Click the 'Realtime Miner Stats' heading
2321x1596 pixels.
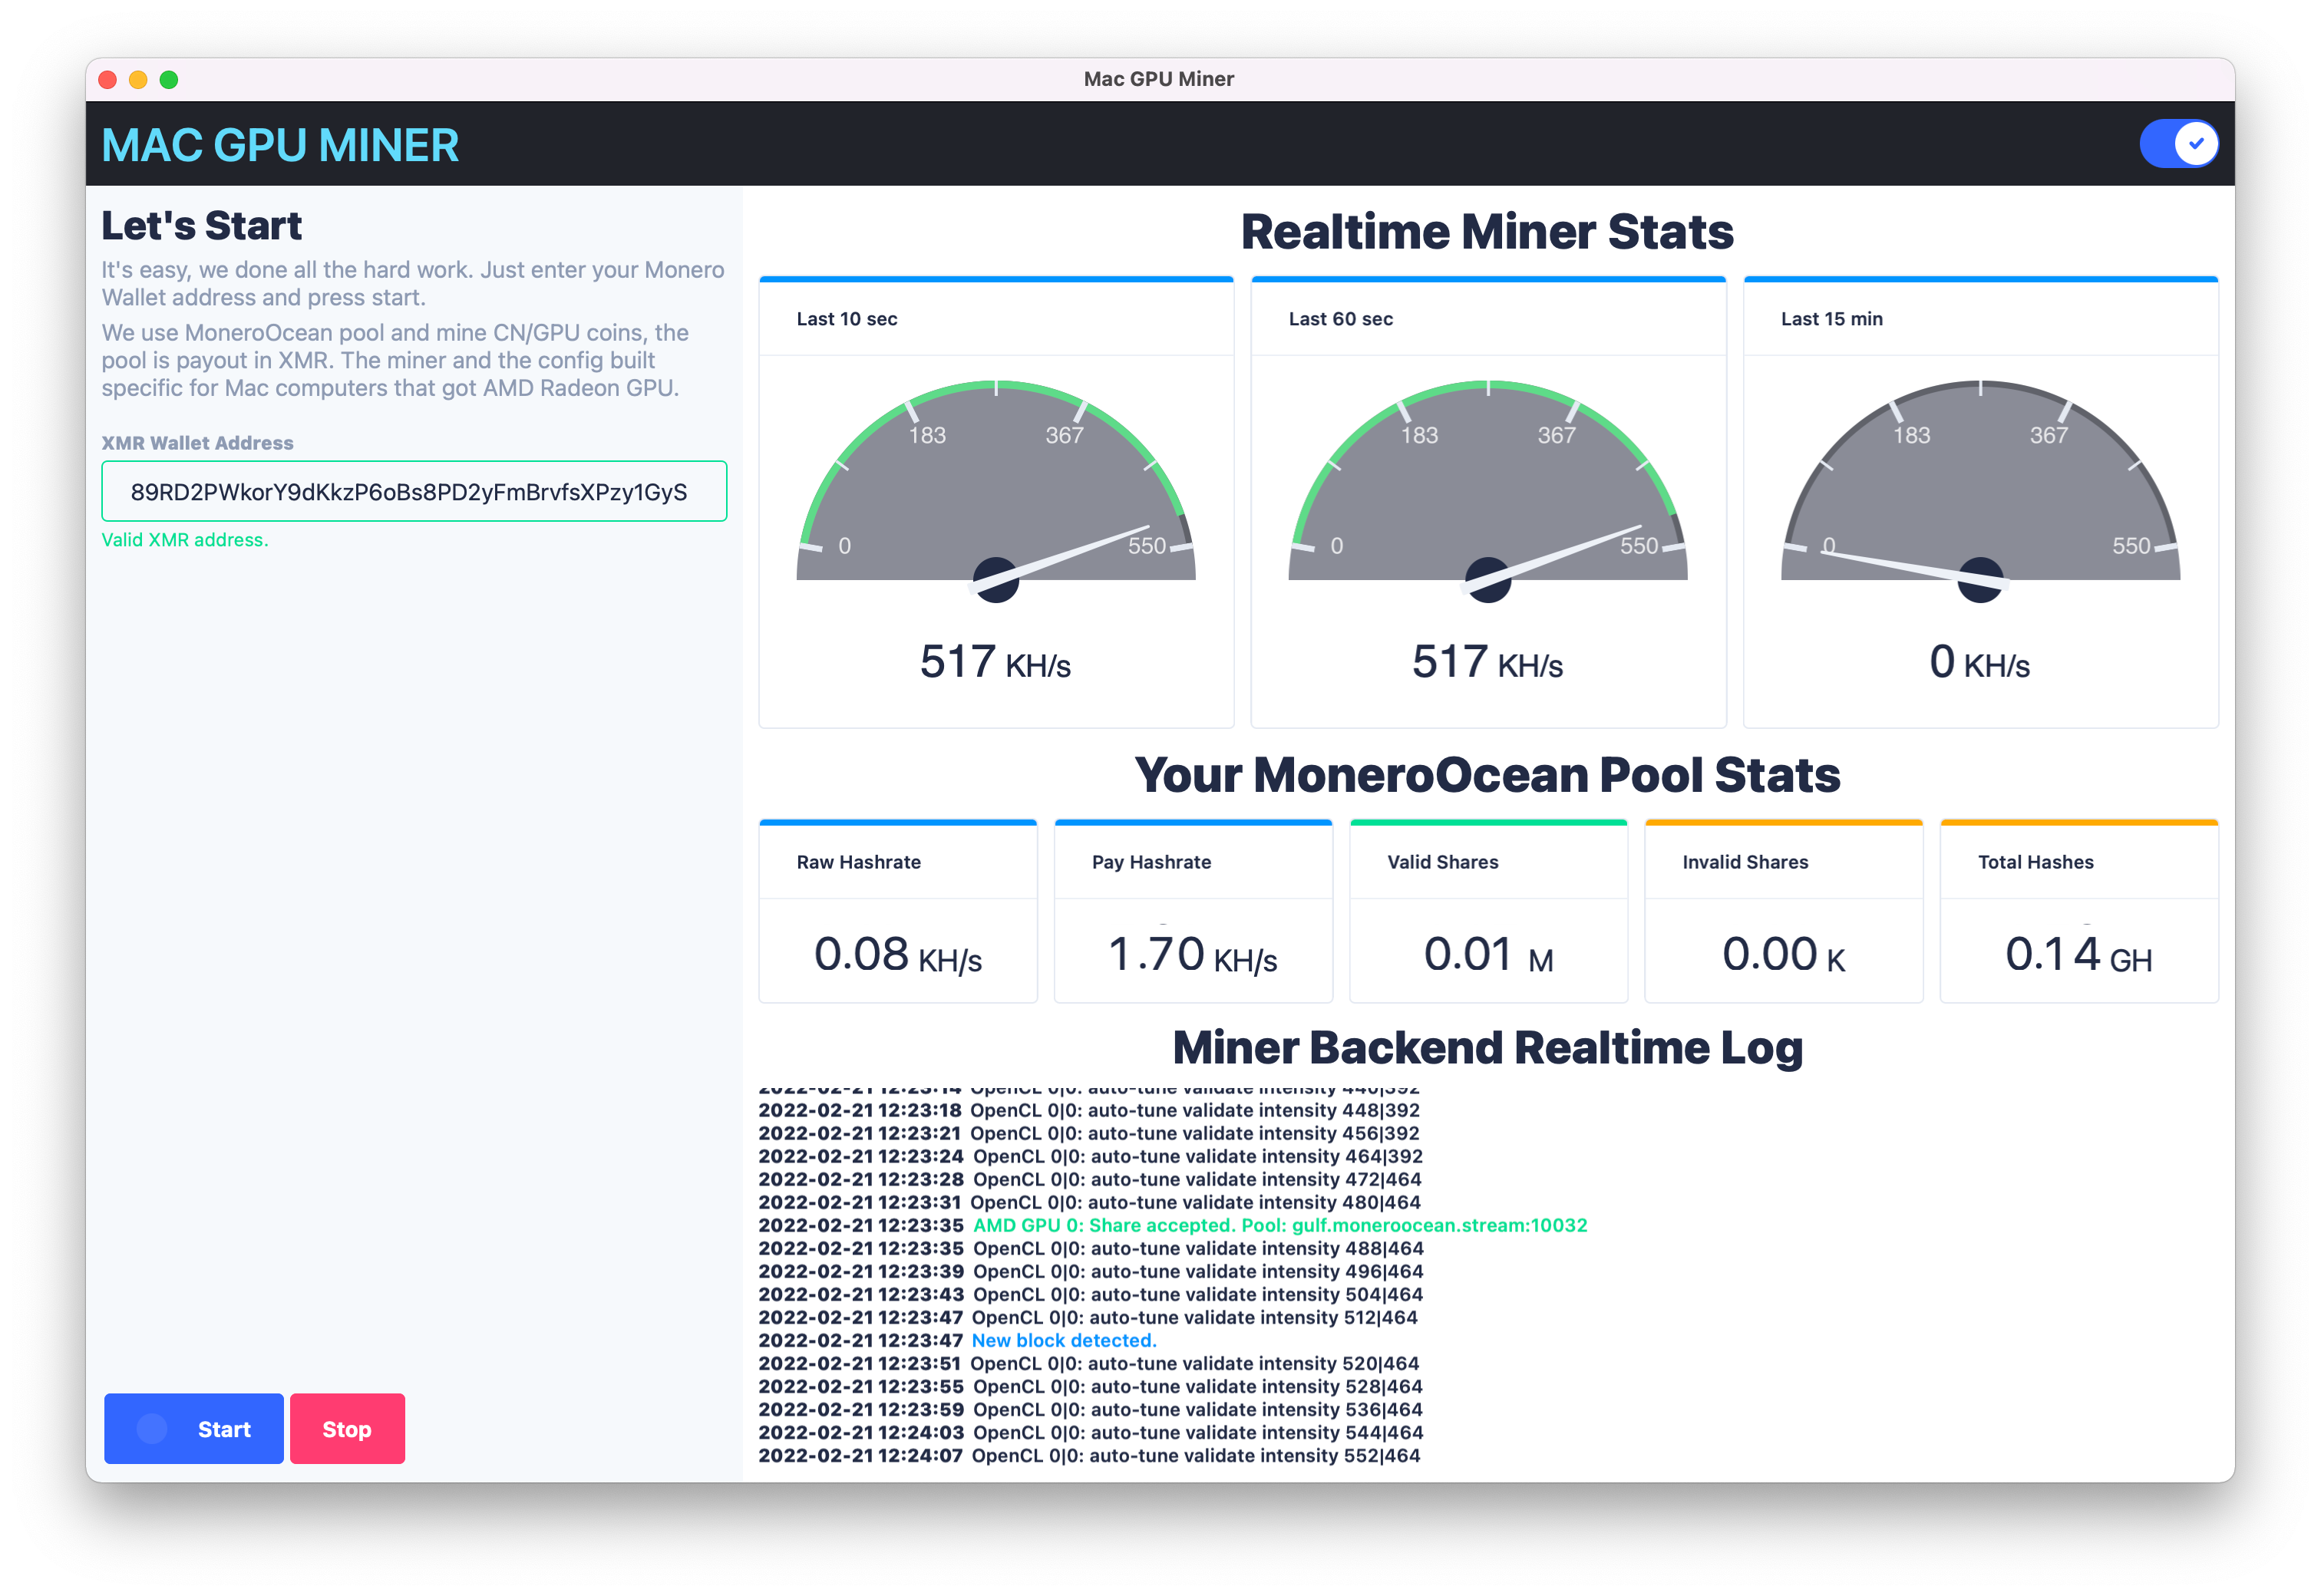click(1487, 232)
